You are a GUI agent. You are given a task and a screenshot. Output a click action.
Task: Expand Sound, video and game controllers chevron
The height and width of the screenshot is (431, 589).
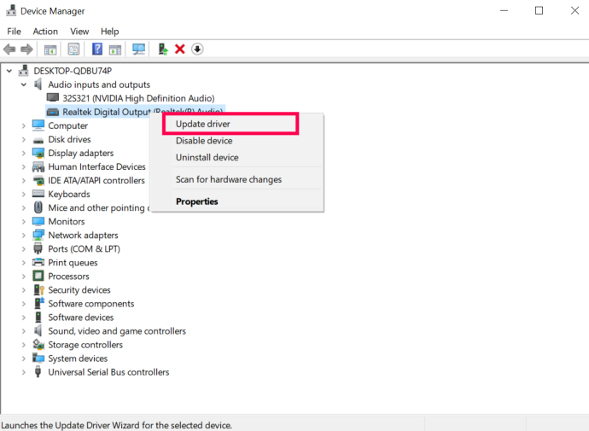tap(24, 331)
